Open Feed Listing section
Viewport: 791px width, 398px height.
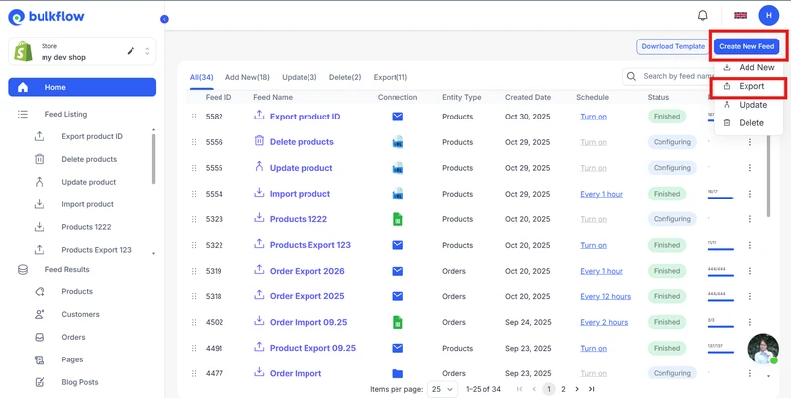point(65,114)
